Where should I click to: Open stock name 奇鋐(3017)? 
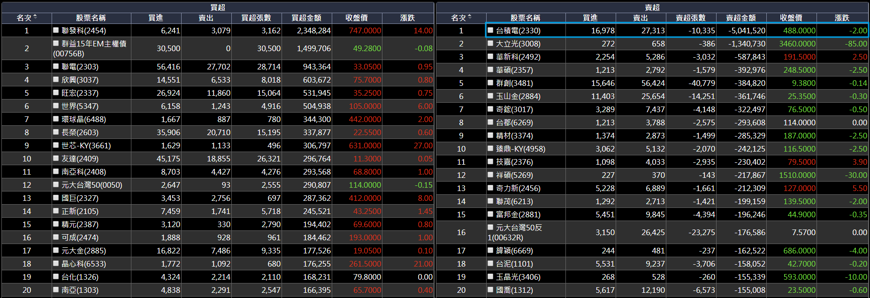coord(514,109)
